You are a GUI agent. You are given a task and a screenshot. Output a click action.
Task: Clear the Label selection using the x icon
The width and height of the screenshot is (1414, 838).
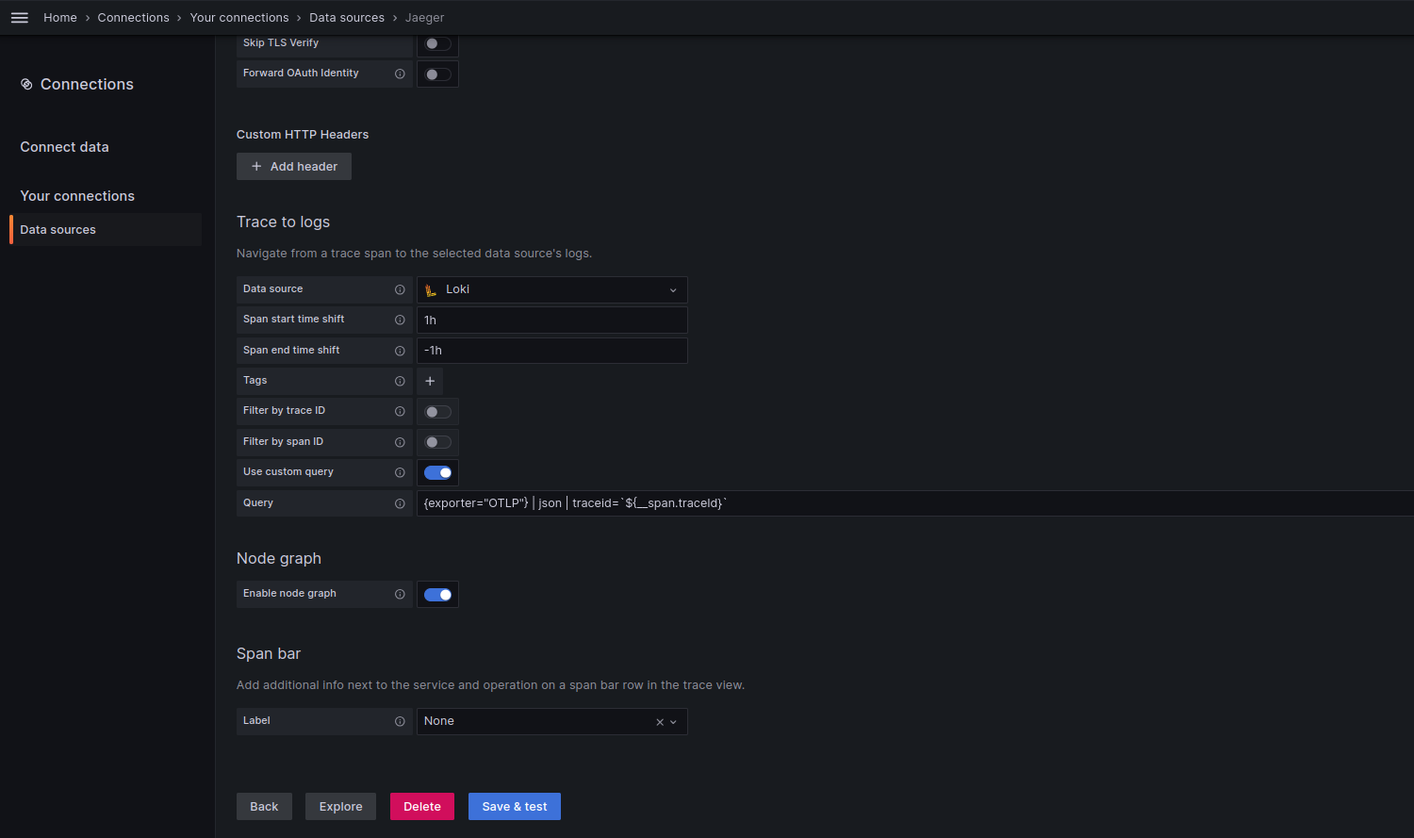click(x=659, y=721)
